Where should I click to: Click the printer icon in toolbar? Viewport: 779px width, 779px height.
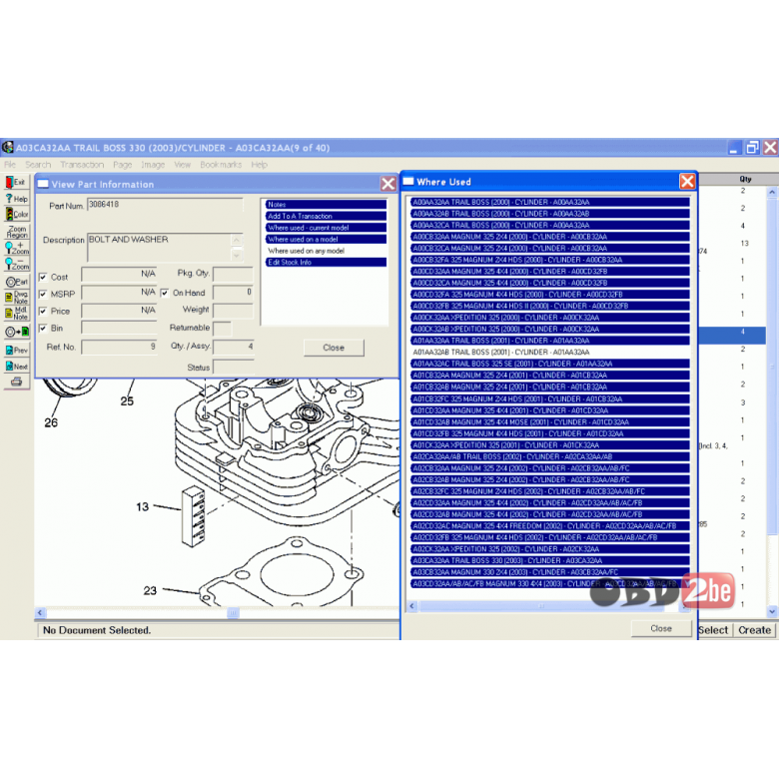[16, 382]
